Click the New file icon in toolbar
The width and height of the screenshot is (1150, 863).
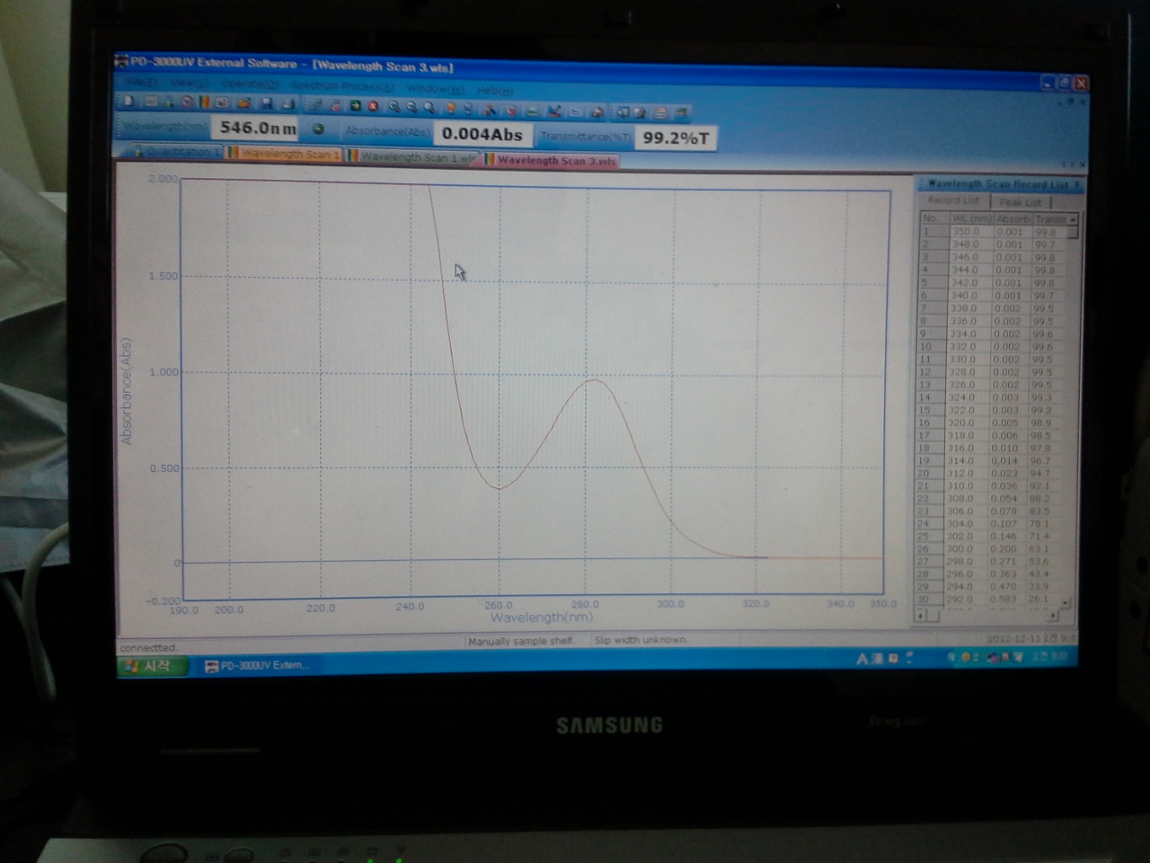pyautogui.click(x=129, y=102)
